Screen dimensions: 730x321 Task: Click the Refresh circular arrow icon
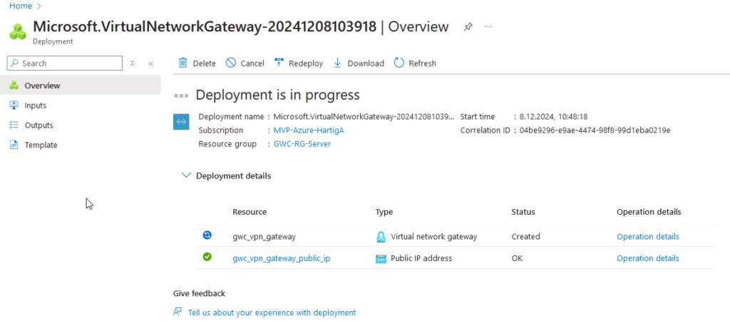pyautogui.click(x=399, y=63)
